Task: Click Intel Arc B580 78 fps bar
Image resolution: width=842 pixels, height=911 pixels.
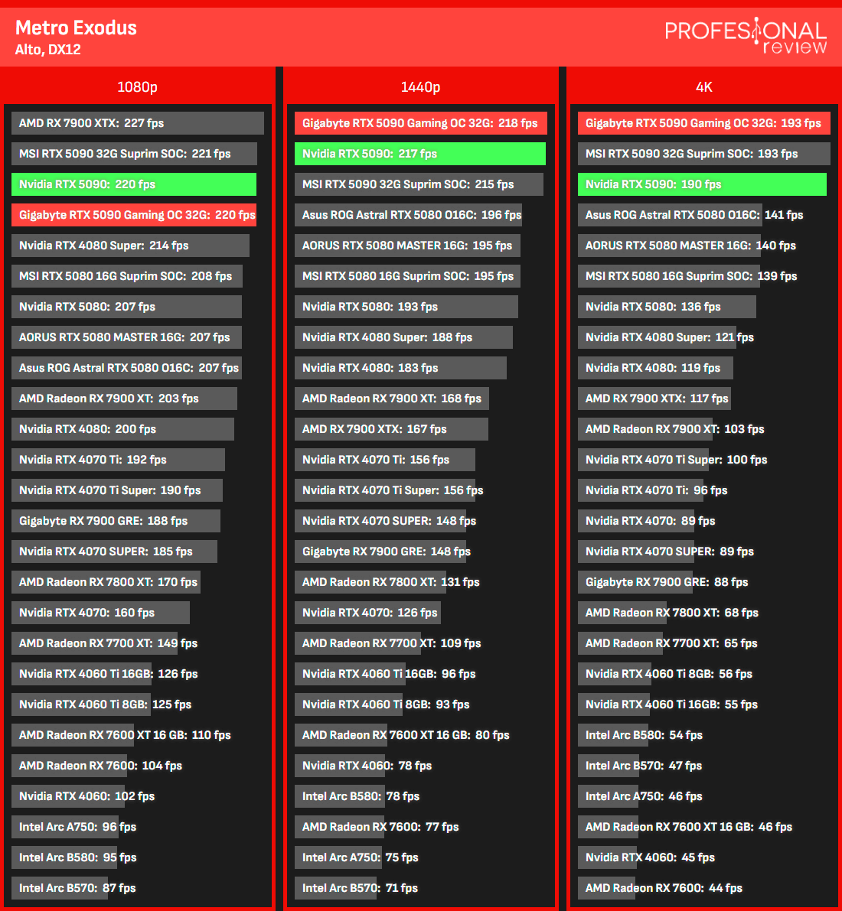Action: [x=340, y=796]
